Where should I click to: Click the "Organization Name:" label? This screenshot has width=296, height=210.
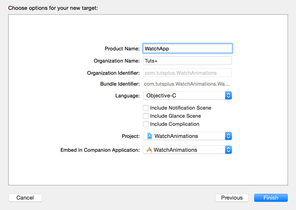point(116,61)
